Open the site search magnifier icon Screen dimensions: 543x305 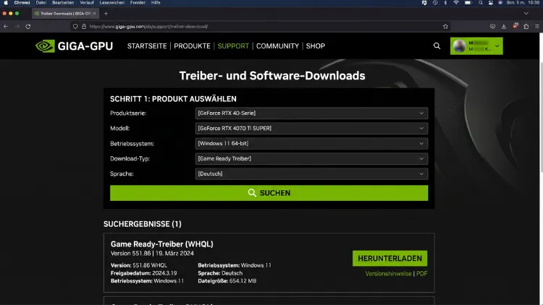pyautogui.click(x=437, y=46)
